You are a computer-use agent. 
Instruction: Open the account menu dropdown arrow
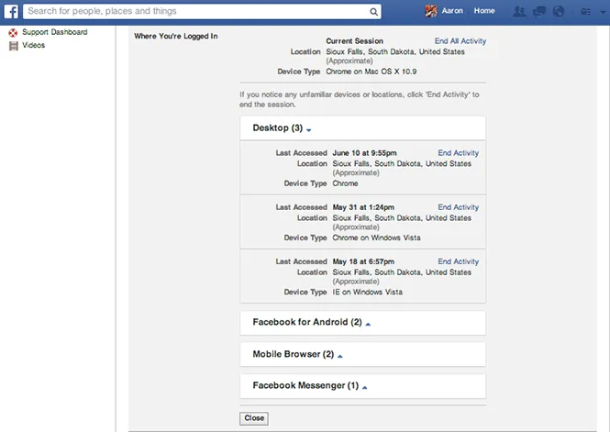click(x=604, y=12)
